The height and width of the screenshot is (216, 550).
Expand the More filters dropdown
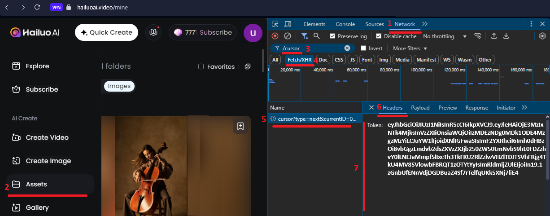click(x=410, y=48)
